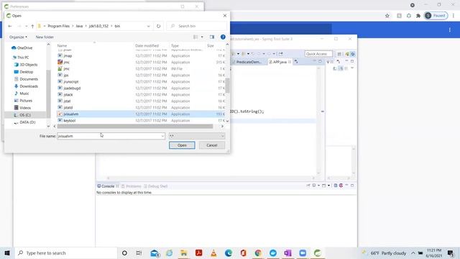Switch to the APP.java editor tab

tap(280, 62)
